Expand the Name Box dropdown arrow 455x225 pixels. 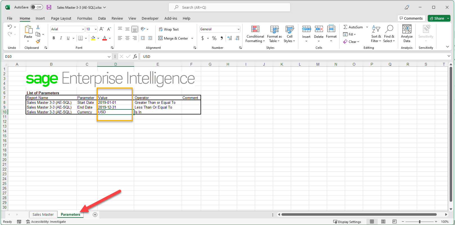pyautogui.click(x=109, y=57)
